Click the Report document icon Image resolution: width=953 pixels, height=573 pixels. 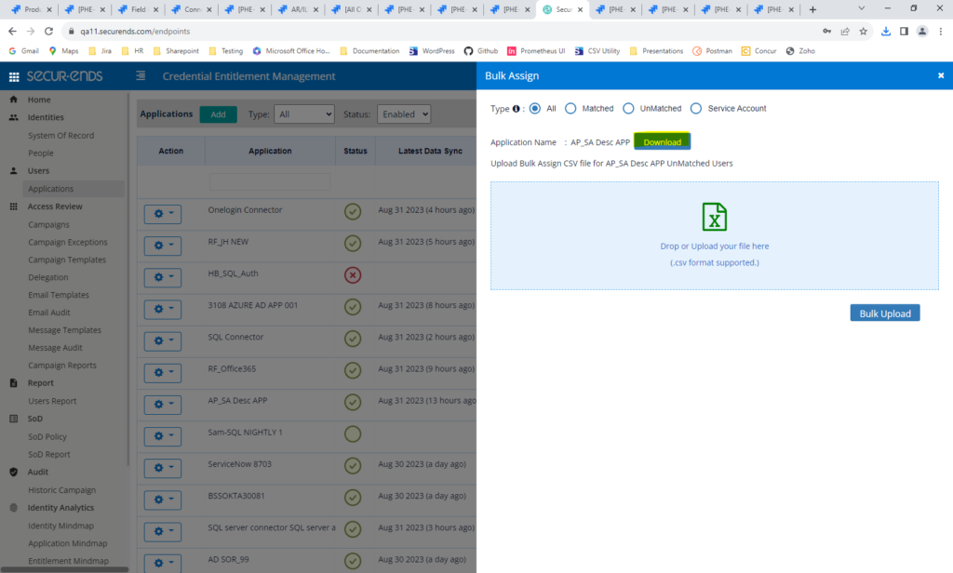tap(13, 383)
